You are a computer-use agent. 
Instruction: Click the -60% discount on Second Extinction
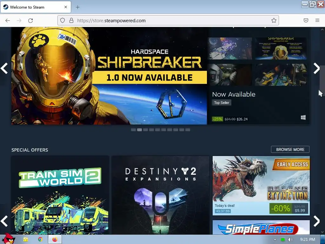(281, 208)
